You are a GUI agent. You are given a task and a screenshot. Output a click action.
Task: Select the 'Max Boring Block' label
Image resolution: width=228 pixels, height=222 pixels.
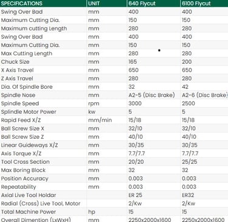coord(23,170)
